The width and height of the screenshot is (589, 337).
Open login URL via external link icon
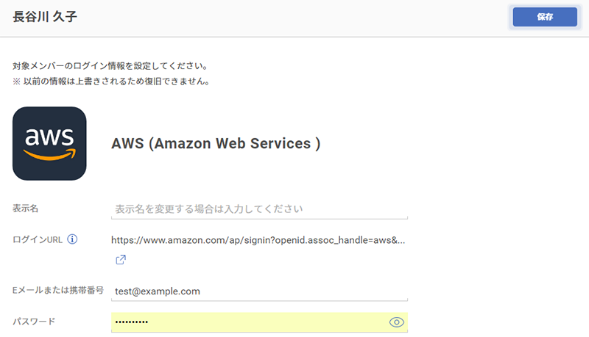[x=121, y=259]
